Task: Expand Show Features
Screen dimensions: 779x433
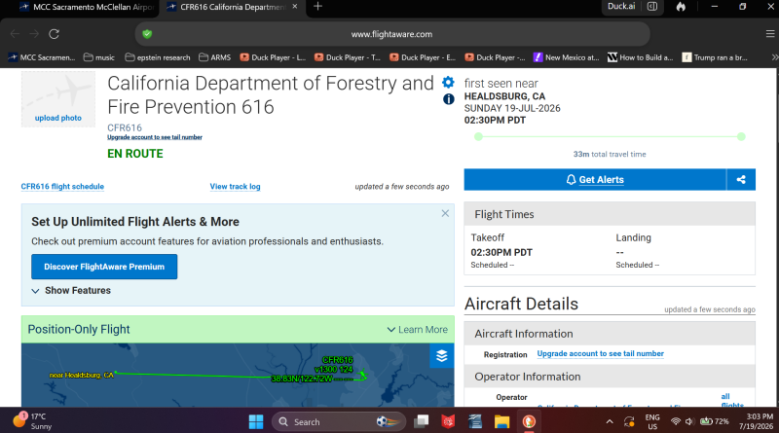Action: (71, 291)
